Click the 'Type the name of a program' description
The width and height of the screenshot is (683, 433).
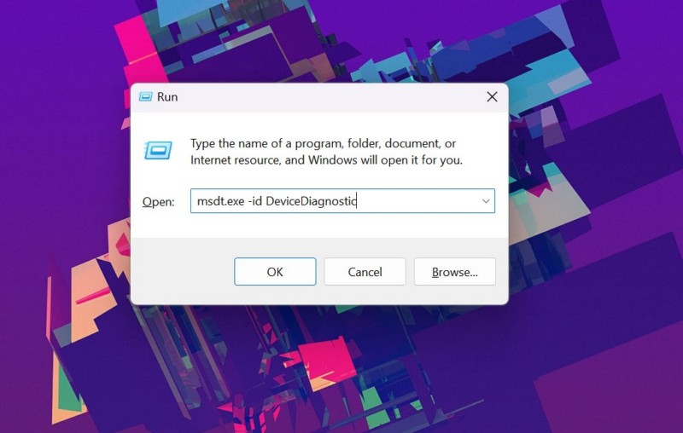326,152
